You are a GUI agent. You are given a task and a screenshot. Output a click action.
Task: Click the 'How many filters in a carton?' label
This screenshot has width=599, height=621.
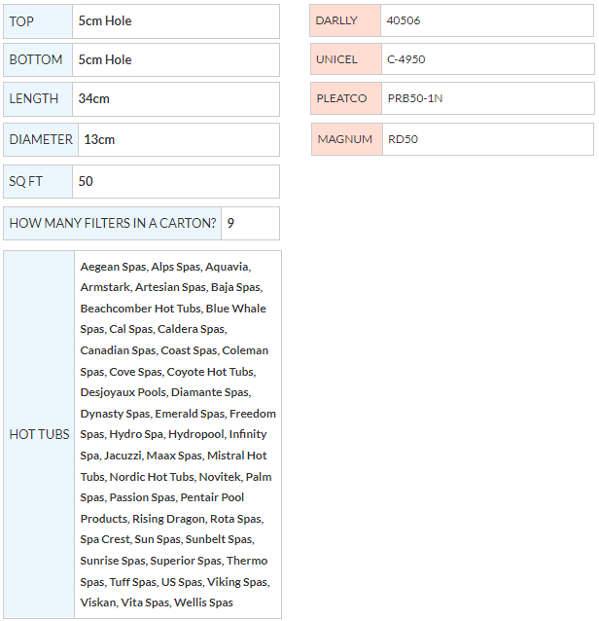pos(112,224)
